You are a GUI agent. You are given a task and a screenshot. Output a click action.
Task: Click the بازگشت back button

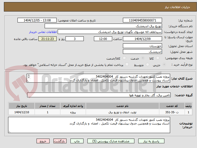pos(60,141)
